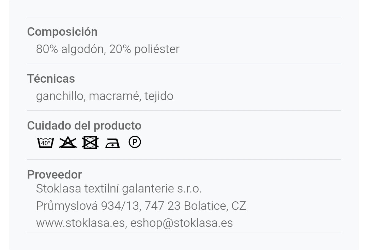Click the wash at 40° care icon

(x=46, y=143)
